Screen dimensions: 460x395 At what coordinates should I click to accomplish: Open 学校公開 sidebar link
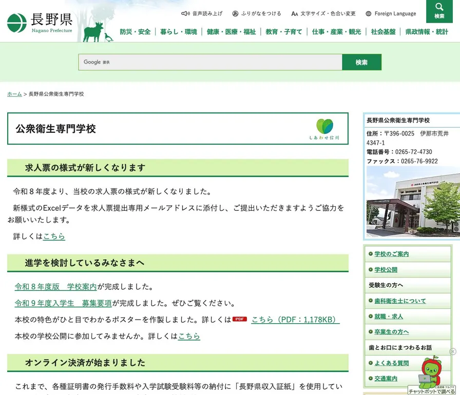386,270
